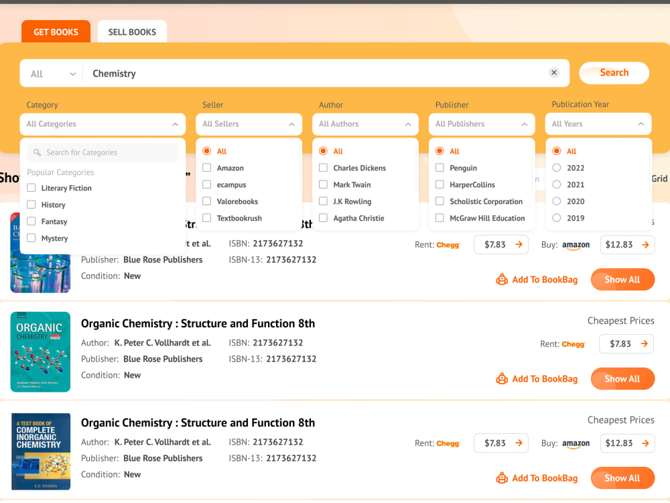The height and width of the screenshot is (503, 670).
Task: Click the Search for Categories field
Action: point(103,153)
